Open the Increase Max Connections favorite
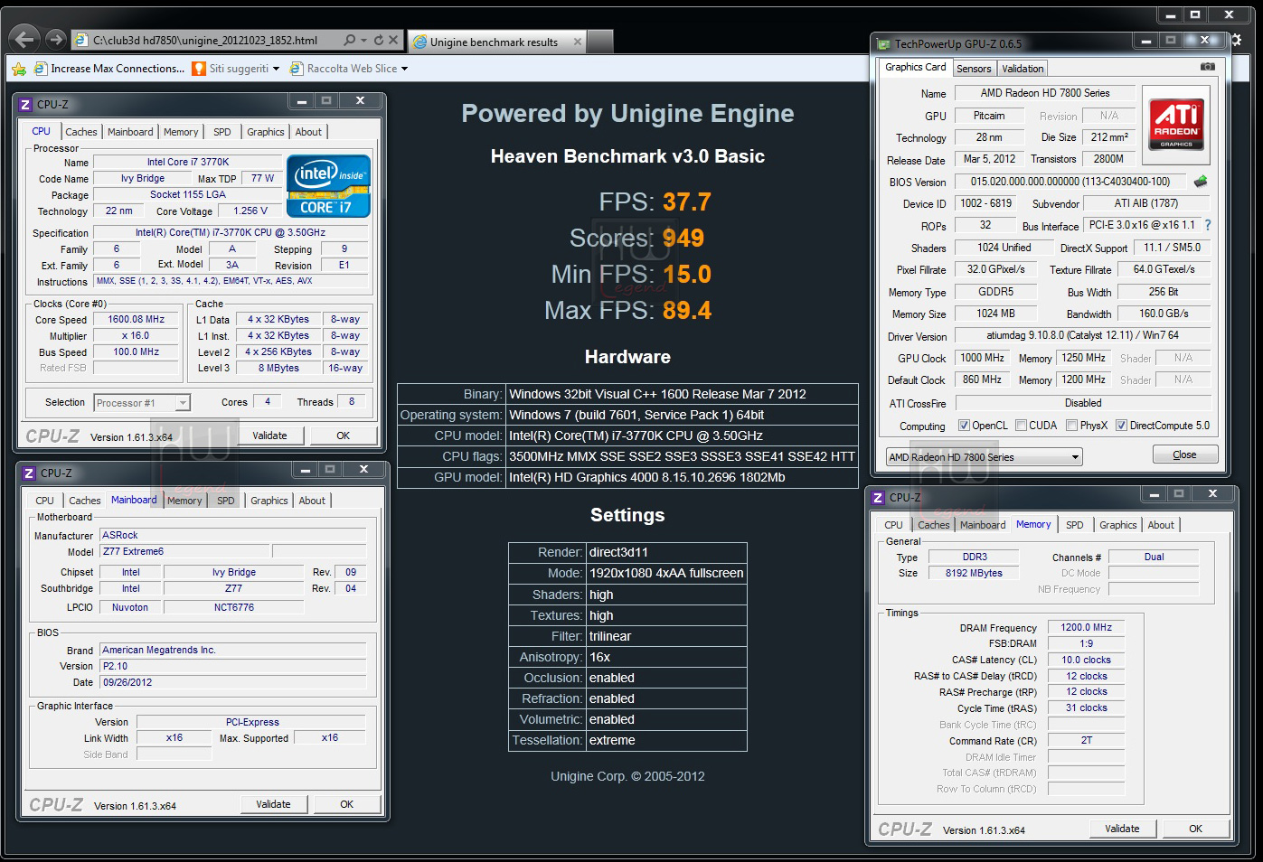 tap(110, 69)
